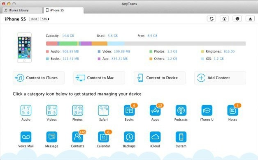Open the Message category
This screenshot has height=161, width=258.
tap(52, 137)
